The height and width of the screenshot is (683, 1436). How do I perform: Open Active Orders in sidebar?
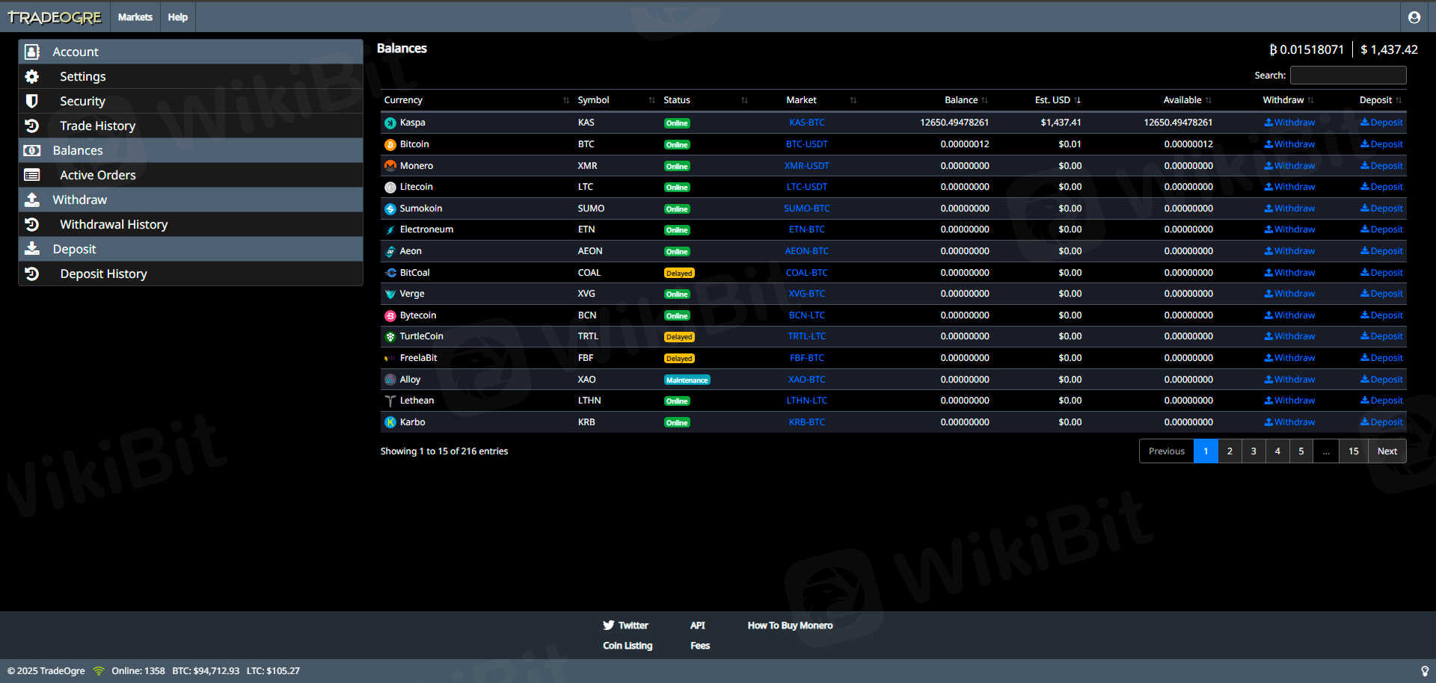(x=98, y=175)
